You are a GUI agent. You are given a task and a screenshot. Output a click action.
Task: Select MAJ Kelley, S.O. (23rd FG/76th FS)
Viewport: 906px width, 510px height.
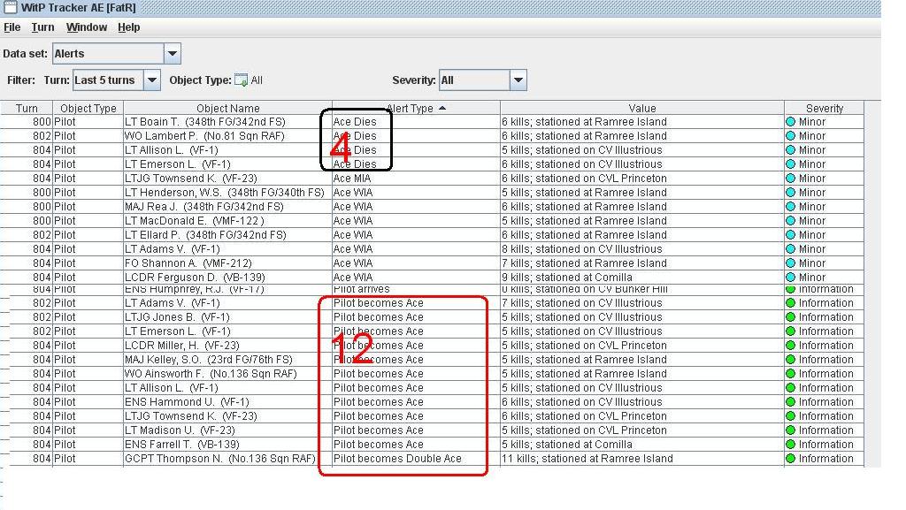click(209, 360)
